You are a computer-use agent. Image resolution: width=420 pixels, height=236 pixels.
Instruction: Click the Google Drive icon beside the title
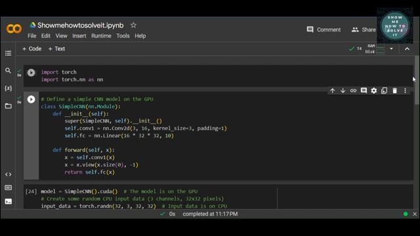click(33, 25)
